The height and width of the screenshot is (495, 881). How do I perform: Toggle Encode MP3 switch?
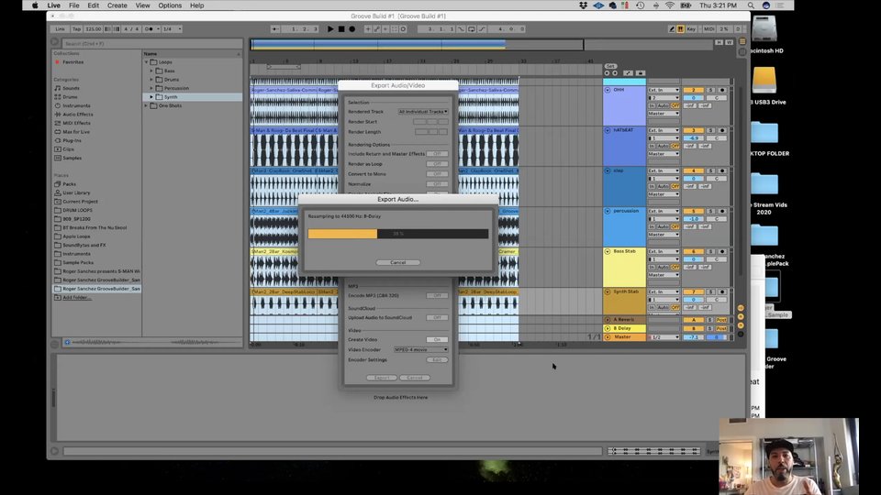[437, 296]
